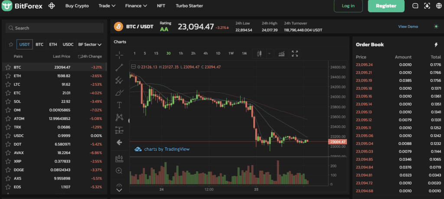Favorite the ATOM pair star
Viewport: 444px width, 199px height.
8,119
